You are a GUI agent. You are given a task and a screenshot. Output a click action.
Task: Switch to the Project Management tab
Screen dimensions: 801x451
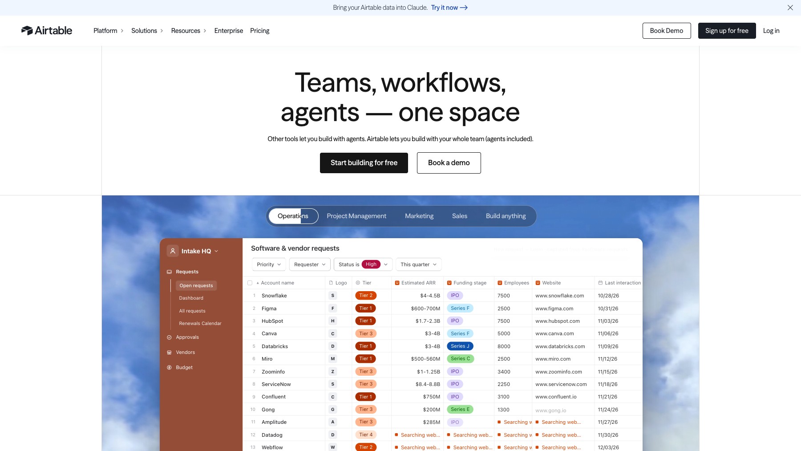tap(356, 216)
